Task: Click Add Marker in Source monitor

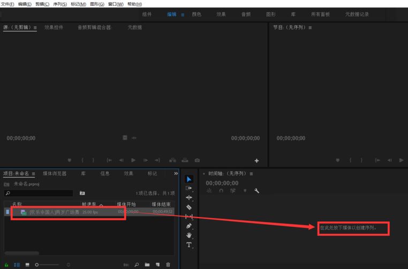Action: [x=70, y=160]
